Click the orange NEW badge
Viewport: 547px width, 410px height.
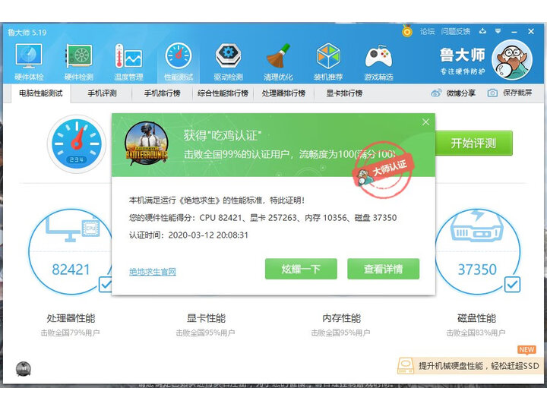click(526, 350)
